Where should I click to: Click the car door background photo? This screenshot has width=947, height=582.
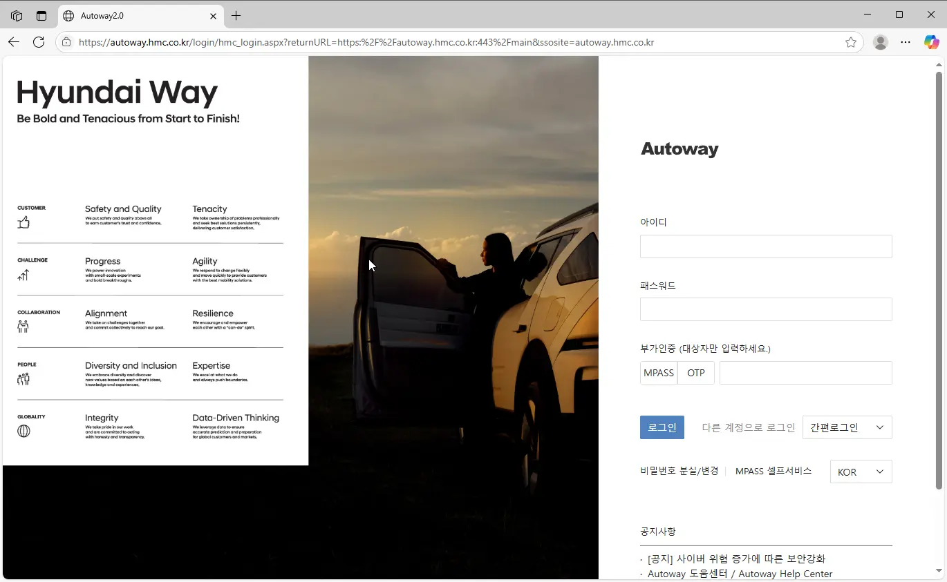click(453, 318)
